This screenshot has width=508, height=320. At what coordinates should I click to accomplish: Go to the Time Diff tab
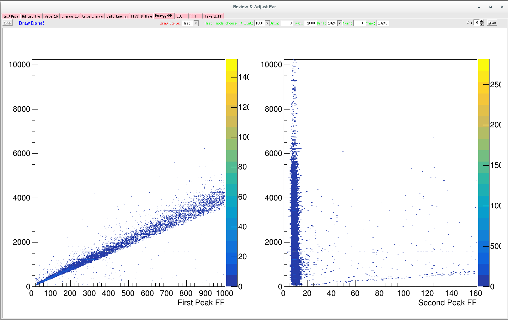pos(213,16)
